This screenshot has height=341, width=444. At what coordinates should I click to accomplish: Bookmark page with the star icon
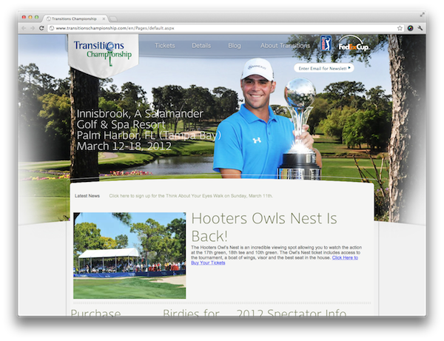(400, 28)
